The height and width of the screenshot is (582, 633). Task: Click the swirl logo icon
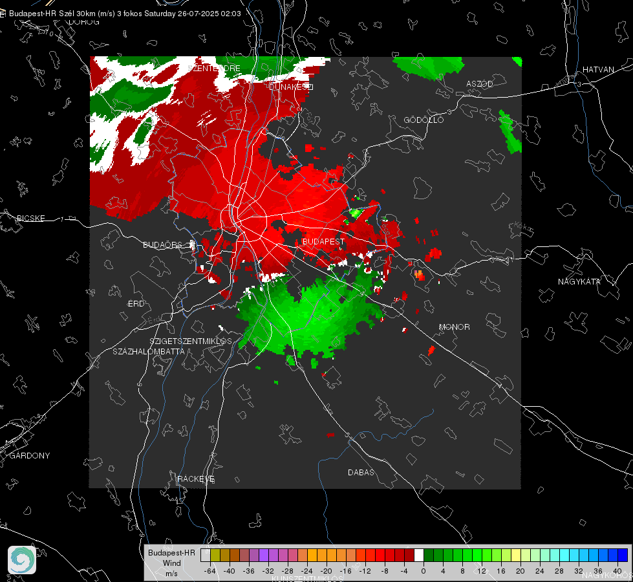(x=22, y=560)
